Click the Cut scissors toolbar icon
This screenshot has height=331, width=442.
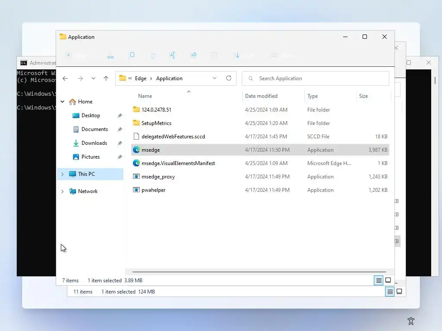click(x=110, y=56)
